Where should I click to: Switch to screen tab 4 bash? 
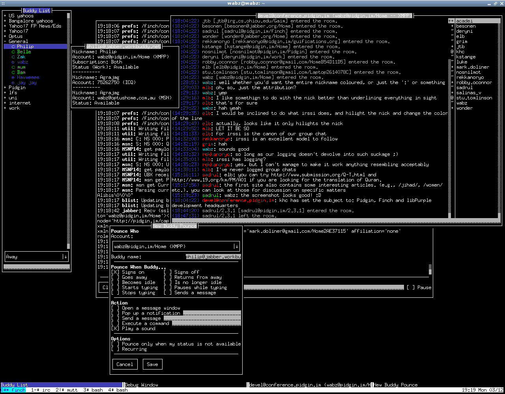[x=118, y=390]
